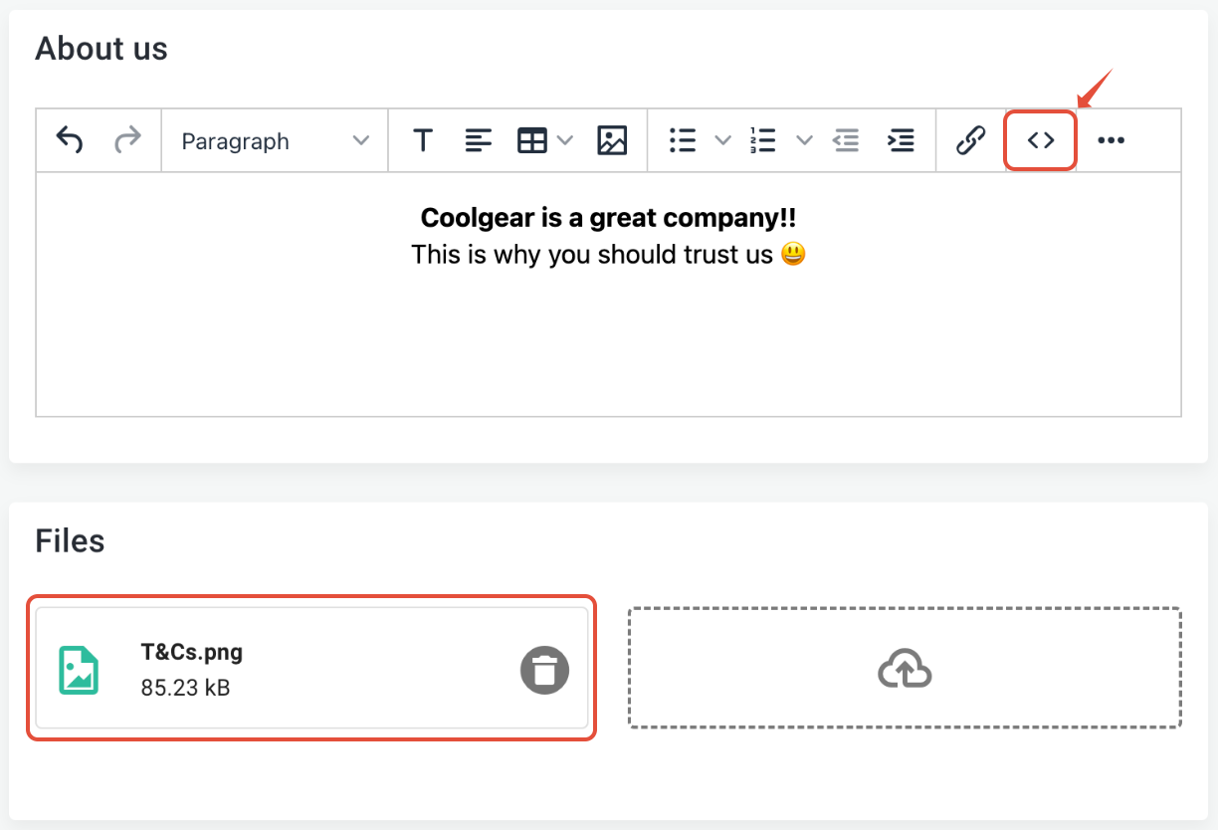The image size is (1218, 830).
Task: Open the Paragraph format dropdown
Action: pyautogui.click(x=275, y=141)
